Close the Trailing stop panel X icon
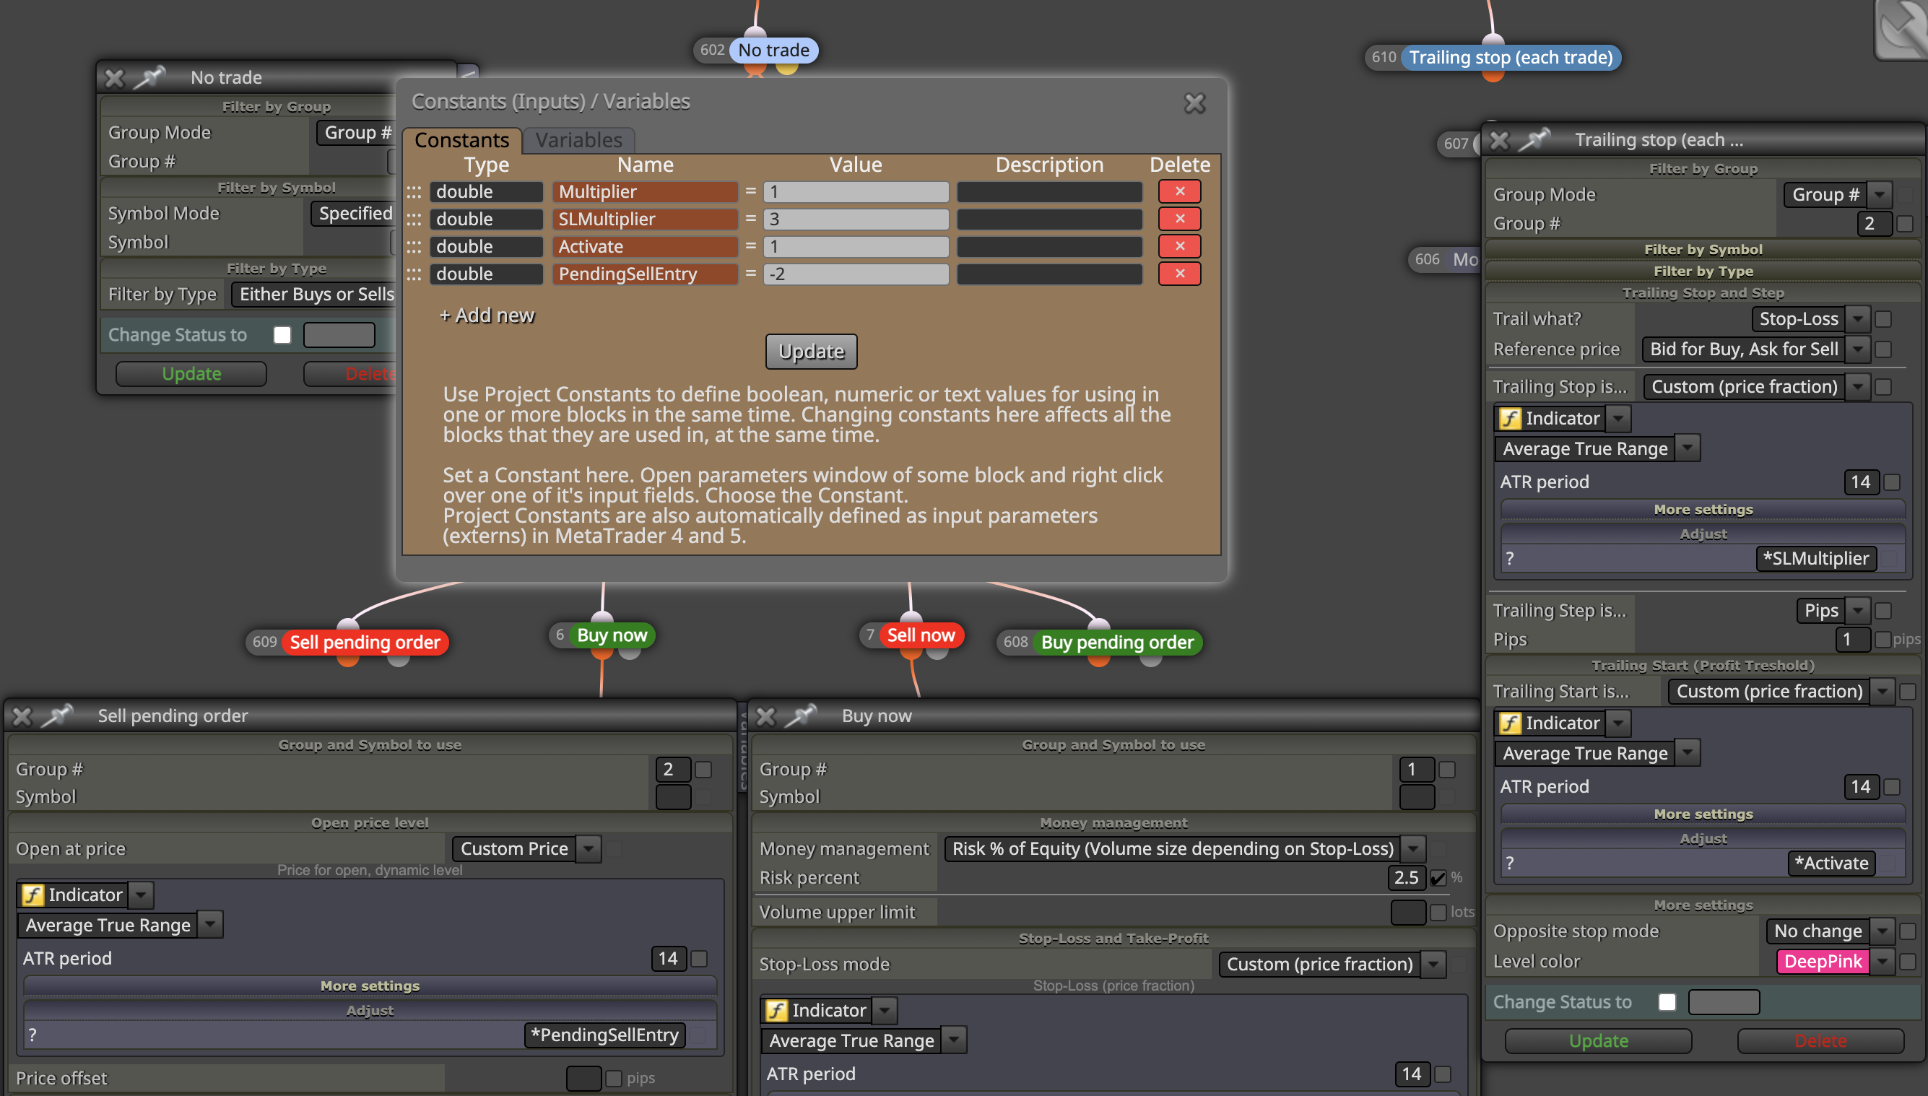The height and width of the screenshot is (1096, 1928). tap(1499, 141)
